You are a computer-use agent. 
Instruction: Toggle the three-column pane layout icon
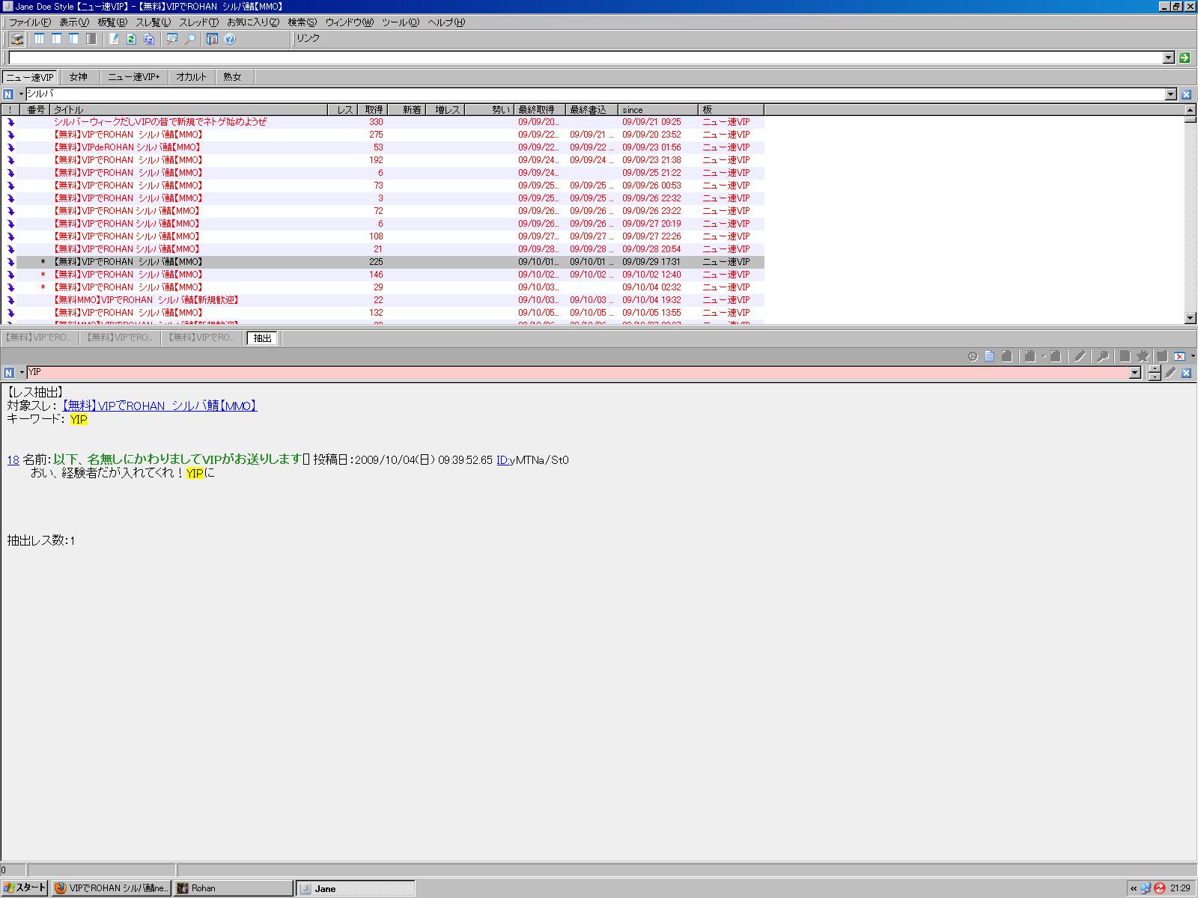39,39
